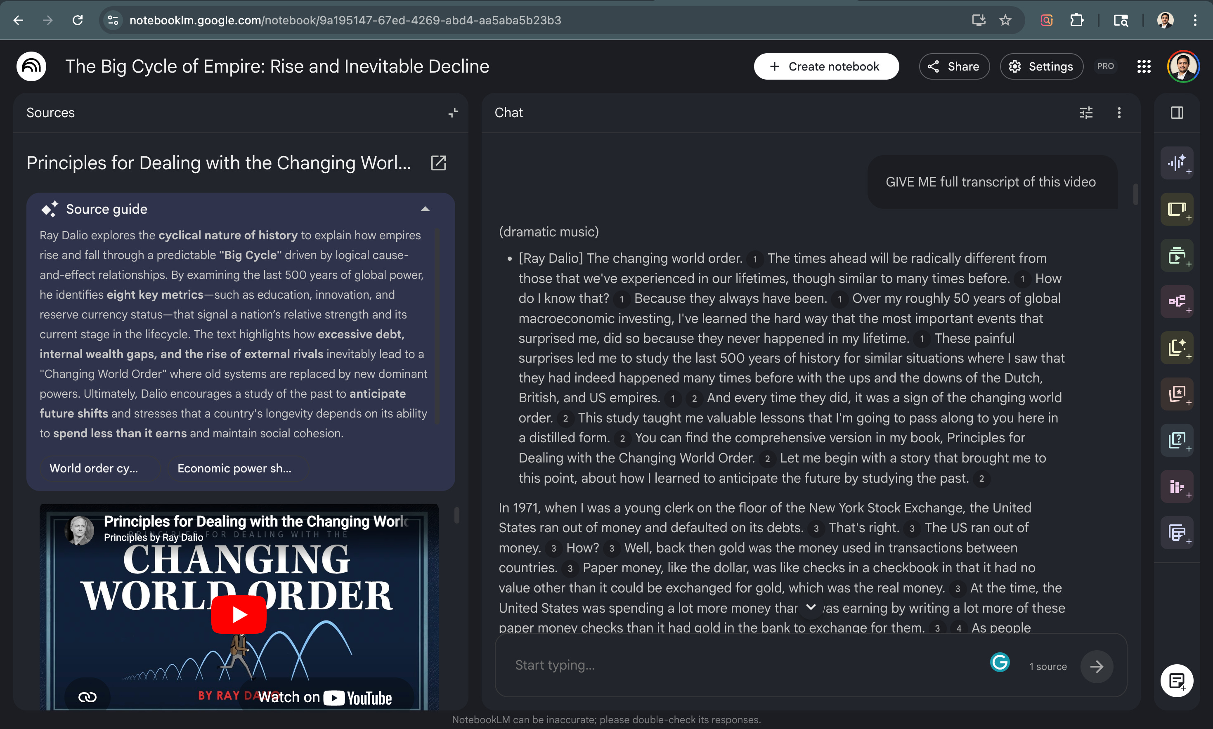
Task: Generate an Audio Overview from studio sidebar
Action: [1177, 163]
